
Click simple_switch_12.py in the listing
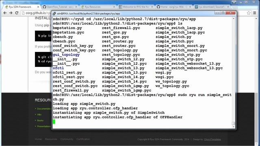point(123,59)
